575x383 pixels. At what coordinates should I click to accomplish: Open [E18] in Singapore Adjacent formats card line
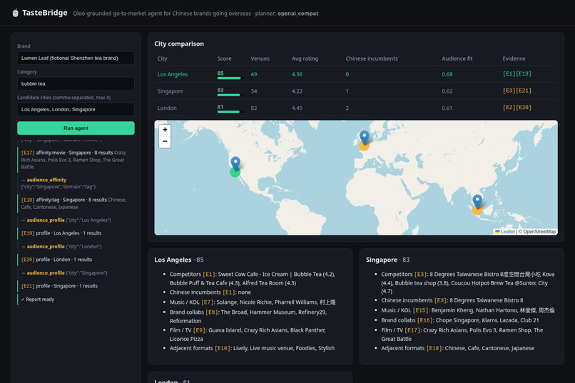tap(434, 348)
